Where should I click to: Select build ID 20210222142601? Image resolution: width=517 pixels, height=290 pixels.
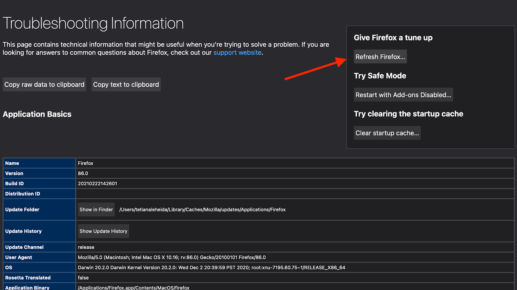coord(98,183)
